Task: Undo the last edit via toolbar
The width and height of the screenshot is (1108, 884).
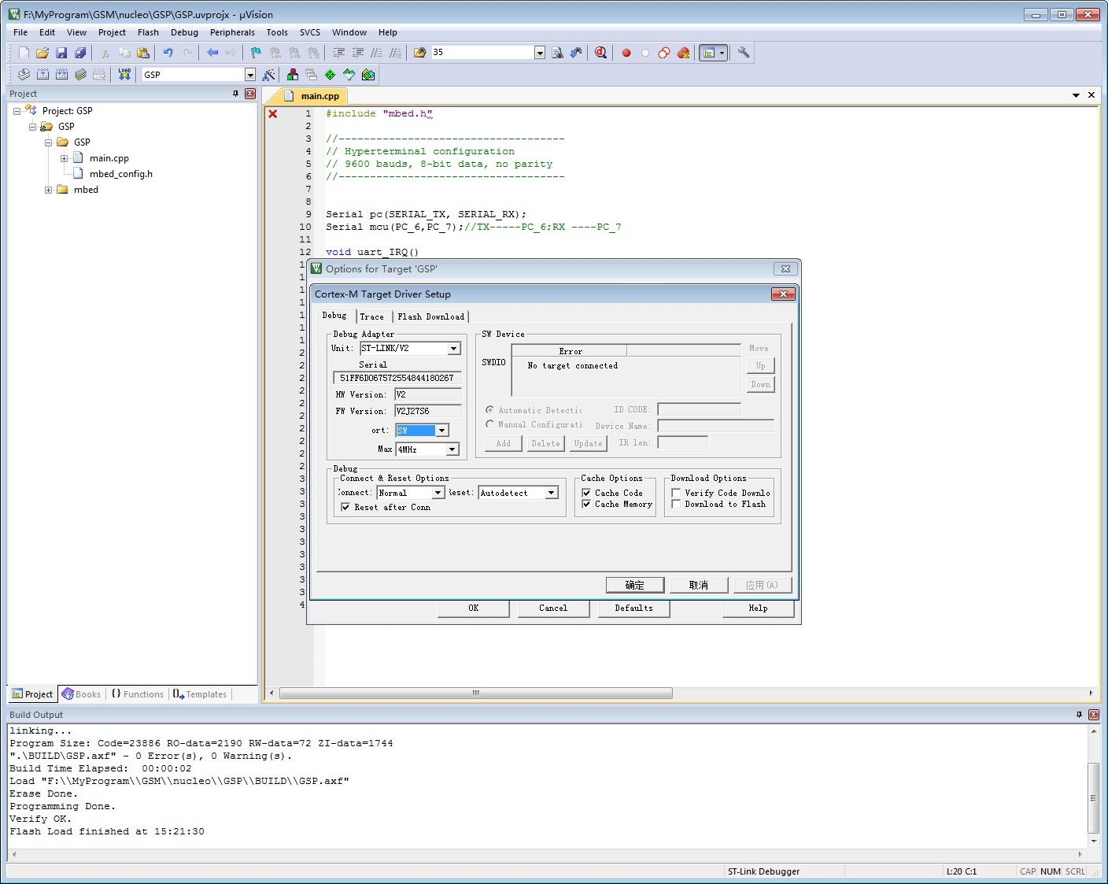Action: coord(168,53)
